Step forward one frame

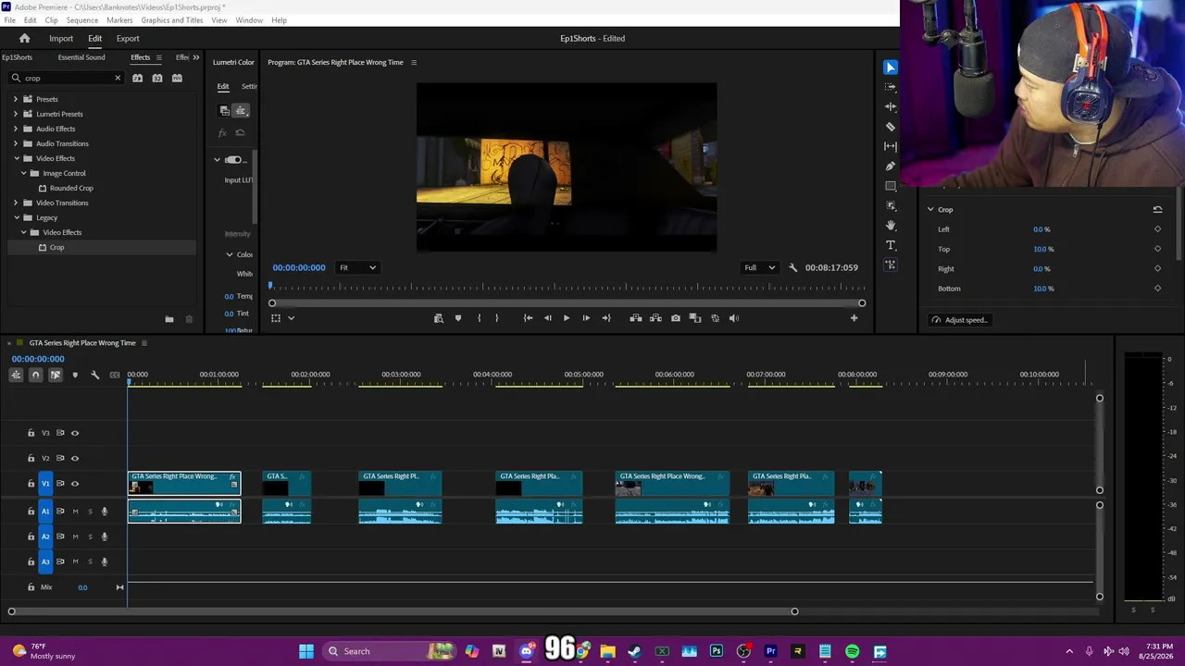pos(586,318)
